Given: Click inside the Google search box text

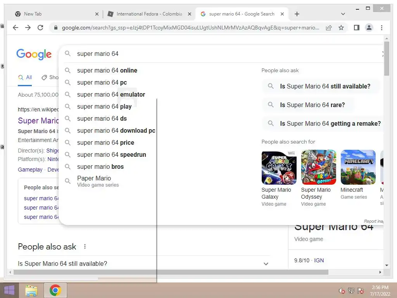Looking at the screenshot, I should (x=98, y=54).
